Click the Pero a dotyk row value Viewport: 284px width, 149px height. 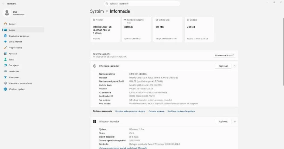point(164,104)
